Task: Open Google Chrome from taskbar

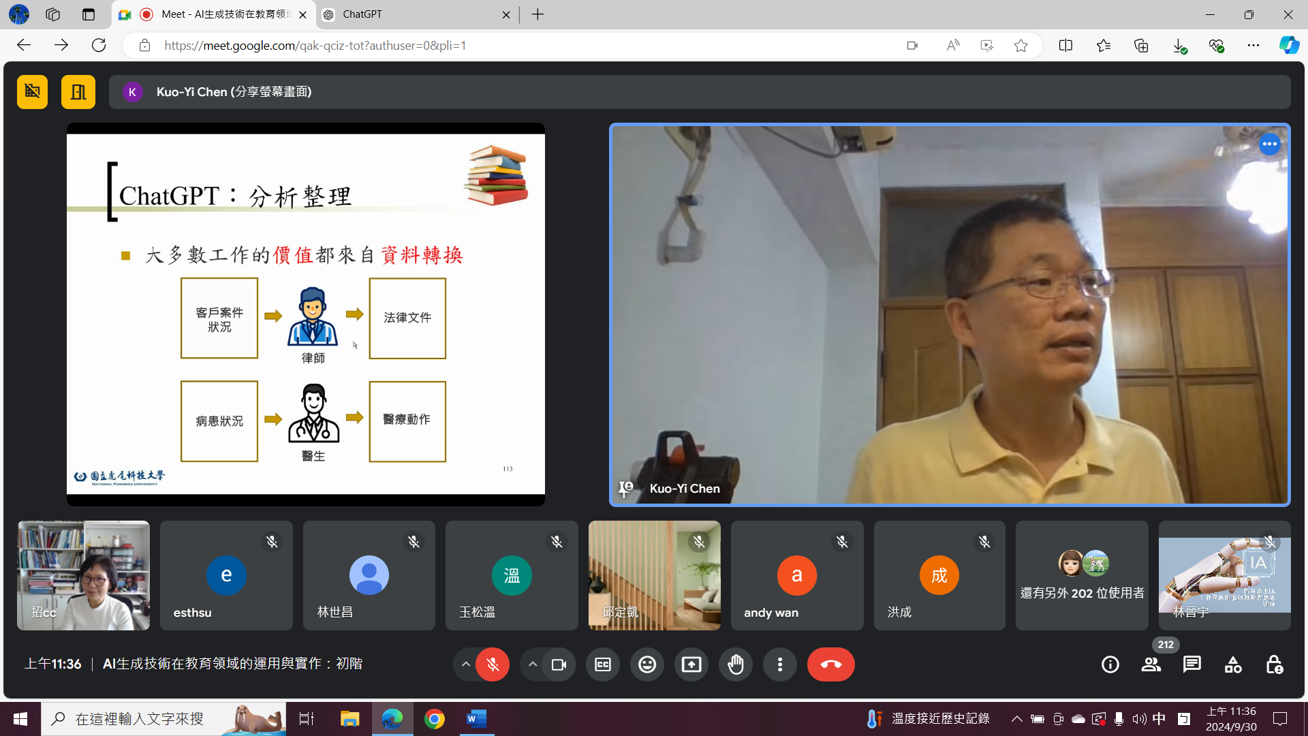Action: coord(435,719)
